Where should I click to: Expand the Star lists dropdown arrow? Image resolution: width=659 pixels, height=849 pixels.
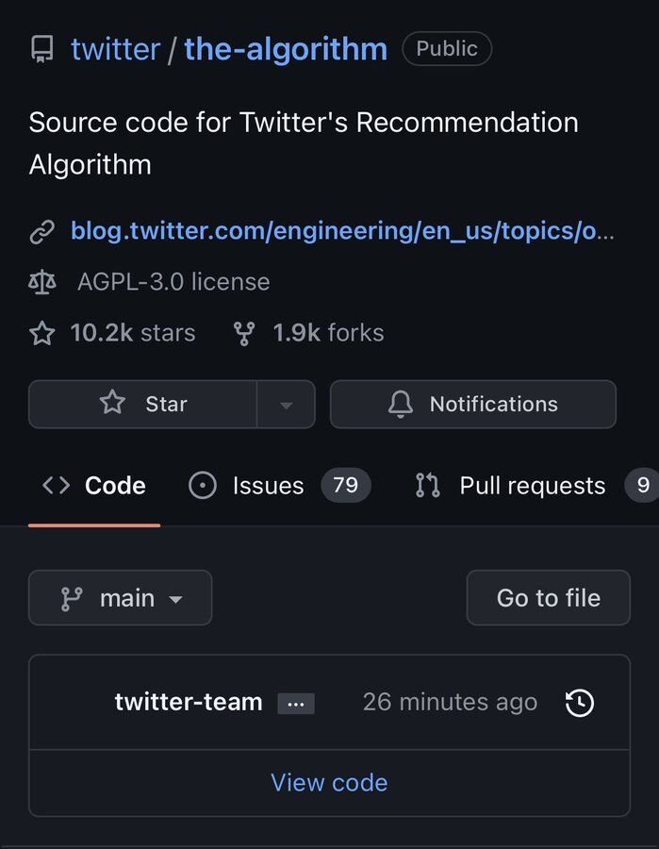287,405
